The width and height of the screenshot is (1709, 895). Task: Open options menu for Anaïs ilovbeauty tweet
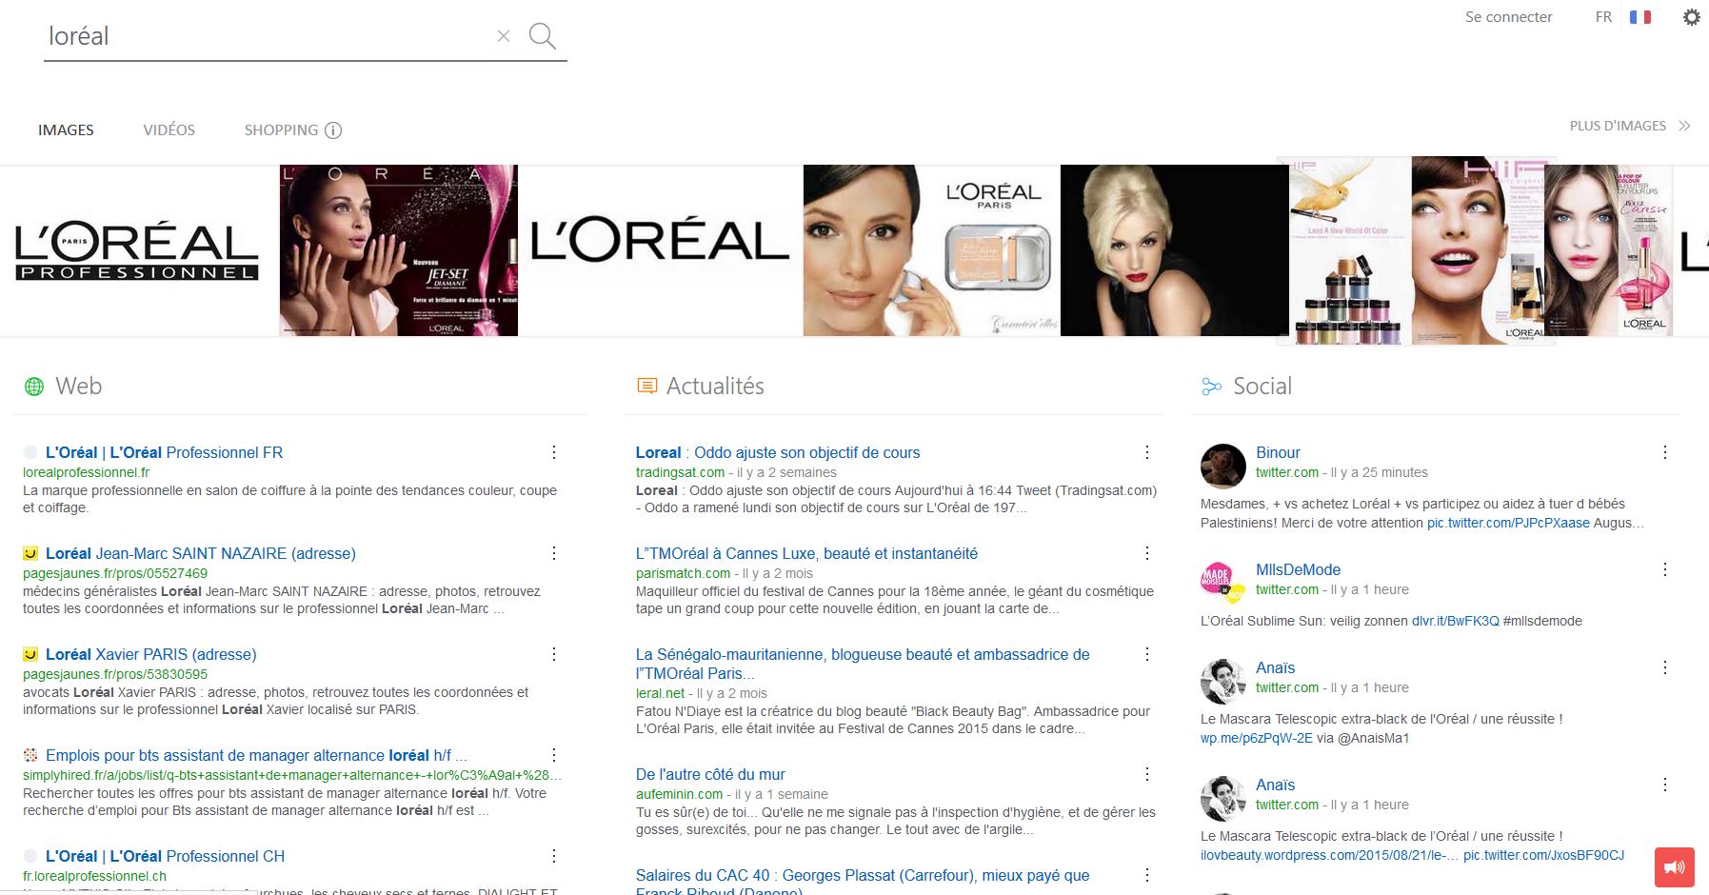(1665, 786)
